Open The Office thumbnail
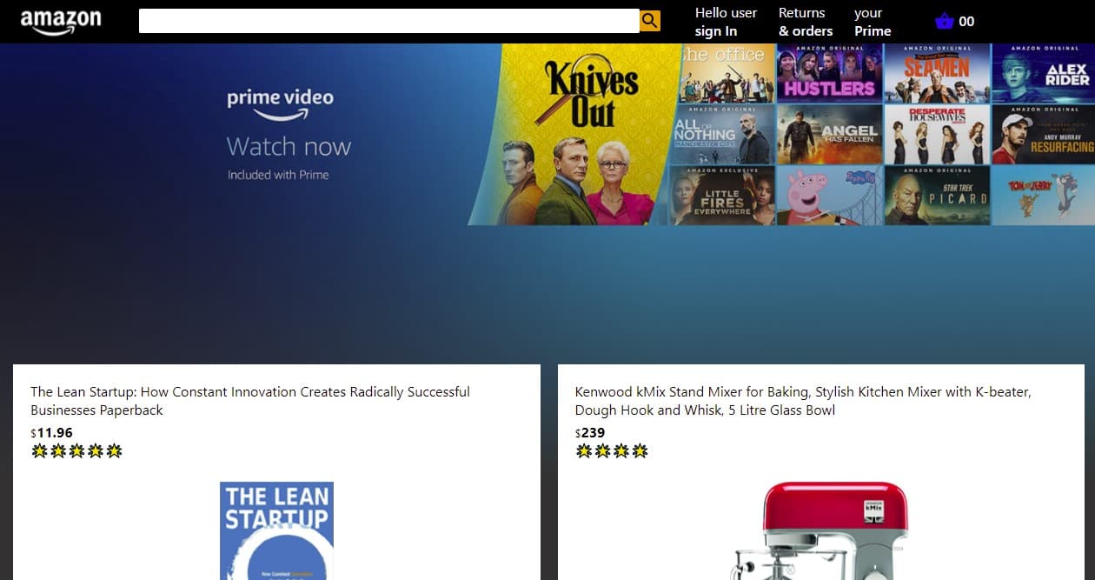Screen dimensions: 1095x580 [727, 74]
